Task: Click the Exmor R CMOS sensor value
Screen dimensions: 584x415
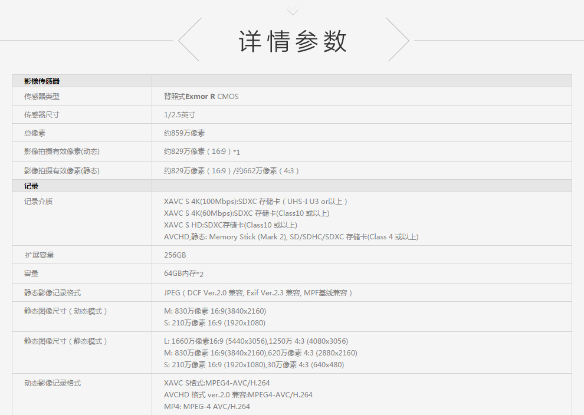Action: point(201,96)
